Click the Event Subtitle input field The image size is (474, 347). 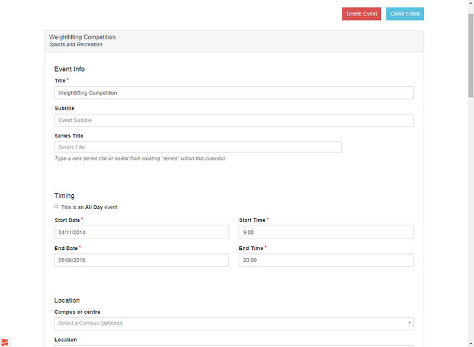(x=233, y=120)
